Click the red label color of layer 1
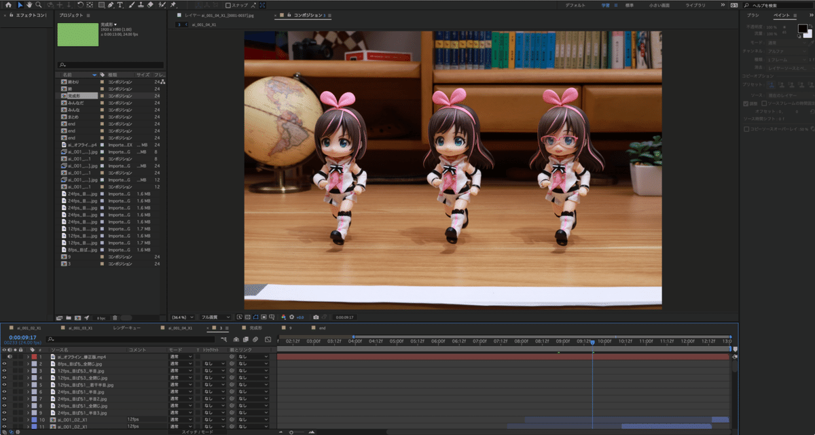This screenshot has width=815, height=435. [34, 357]
